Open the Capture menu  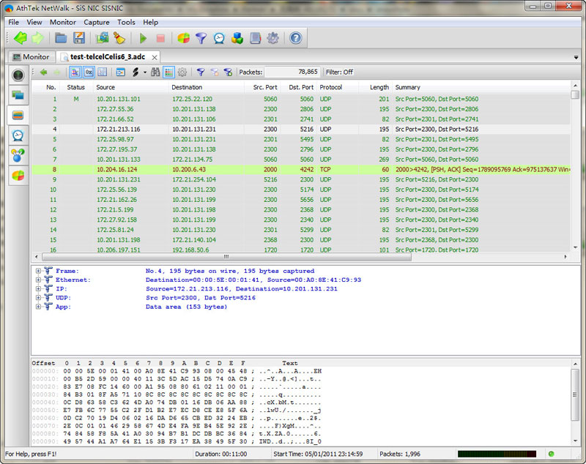coord(96,23)
